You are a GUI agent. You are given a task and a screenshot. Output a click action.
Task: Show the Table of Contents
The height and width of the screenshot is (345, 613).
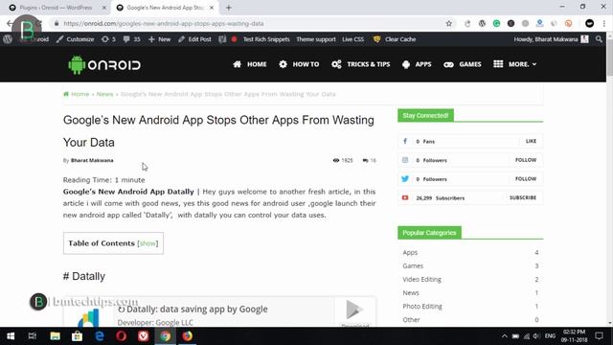click(x=148, y=243)
